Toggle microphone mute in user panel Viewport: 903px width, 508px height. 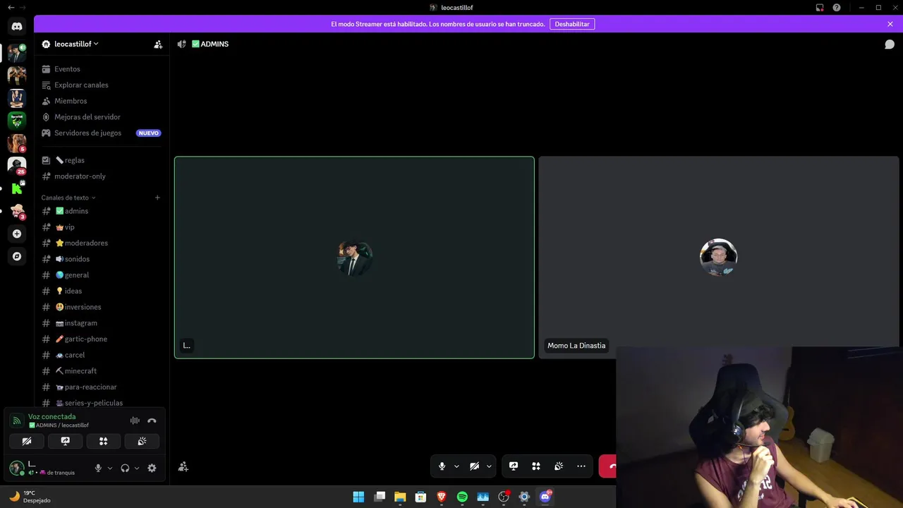coord(98,468)
